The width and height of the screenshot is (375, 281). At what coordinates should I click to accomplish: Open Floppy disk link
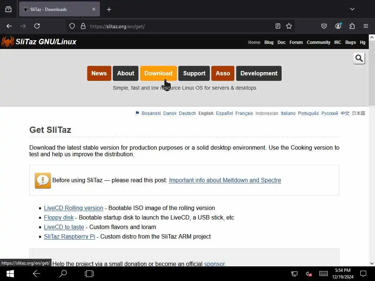click(x=59, y=218)
